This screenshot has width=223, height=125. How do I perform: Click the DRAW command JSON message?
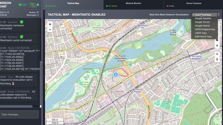tap(20, 58)
